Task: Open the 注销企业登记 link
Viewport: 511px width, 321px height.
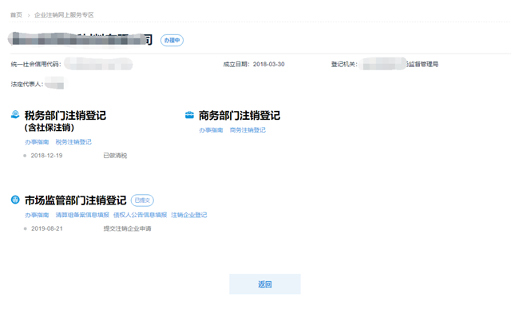Action: (x=189, y=215)
